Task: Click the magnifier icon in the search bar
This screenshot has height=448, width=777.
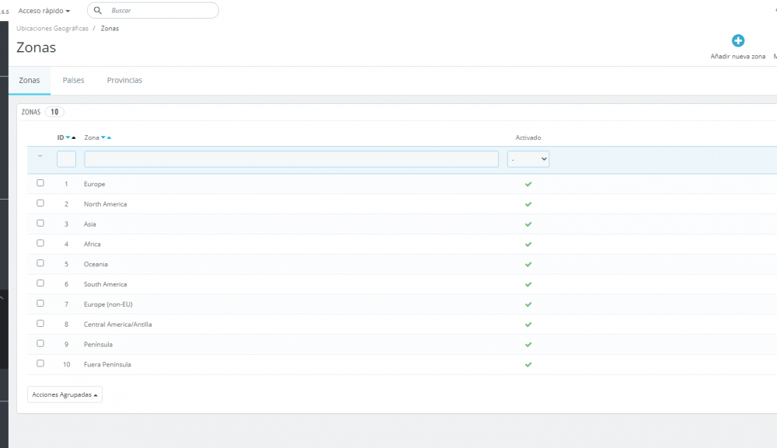Action: click(x=98, y=10)
